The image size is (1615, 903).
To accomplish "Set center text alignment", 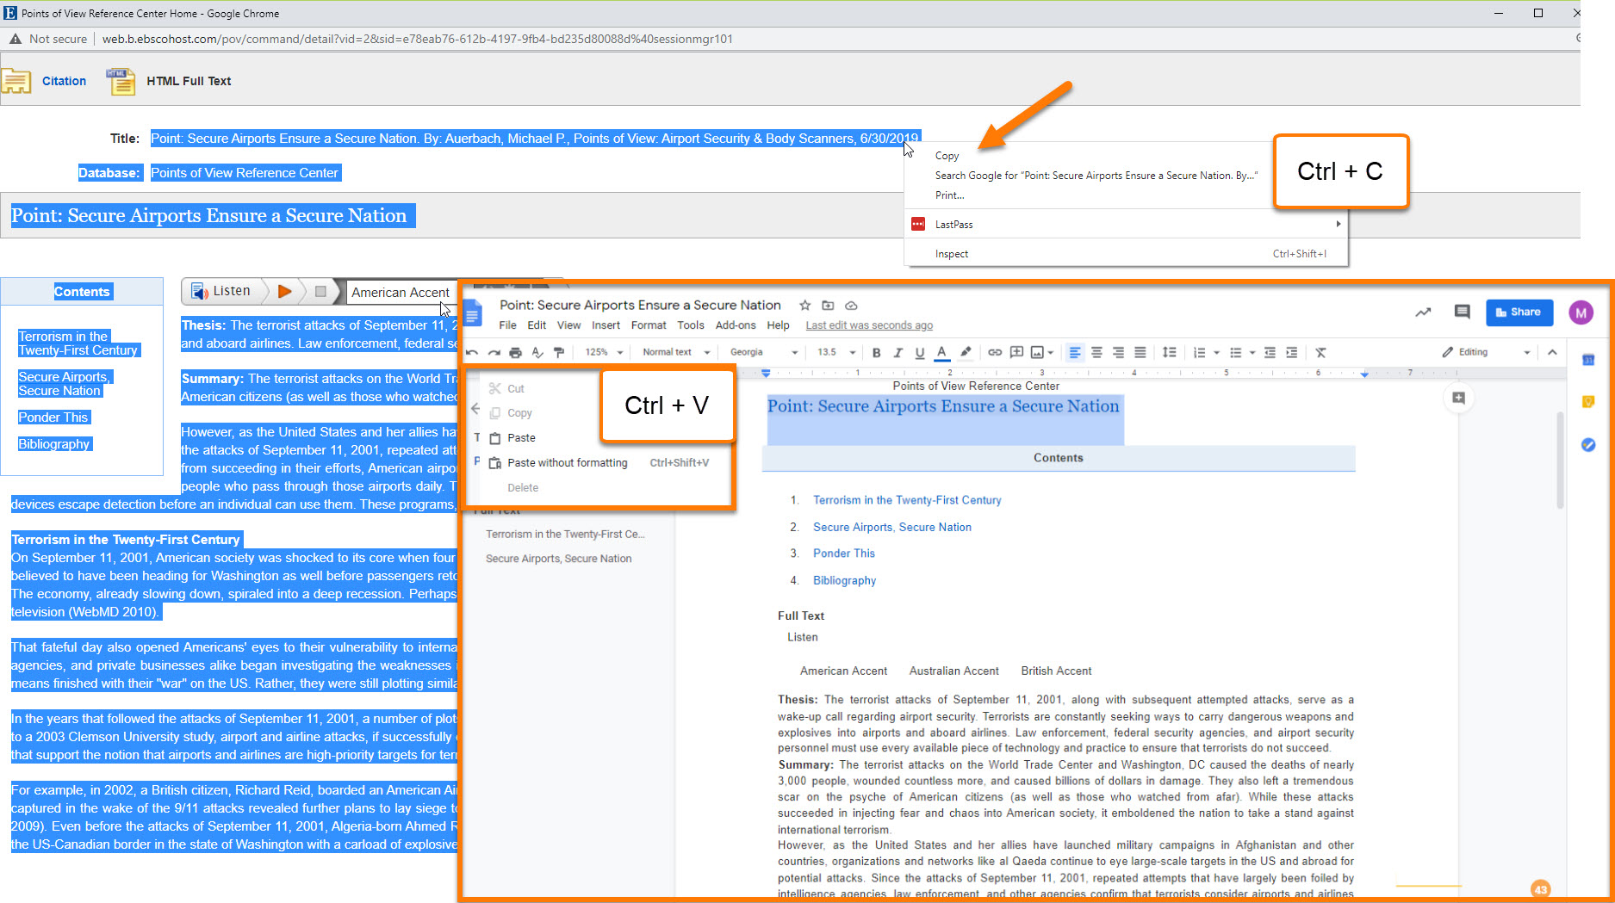I will (1096, 352).
